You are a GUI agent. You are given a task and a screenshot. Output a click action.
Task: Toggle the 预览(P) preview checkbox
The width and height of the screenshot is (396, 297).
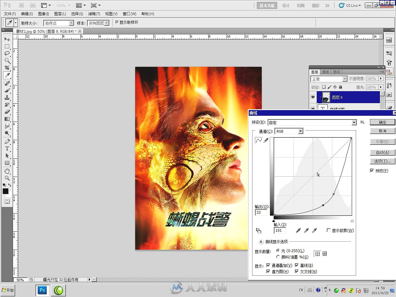[x=372, y=170]
